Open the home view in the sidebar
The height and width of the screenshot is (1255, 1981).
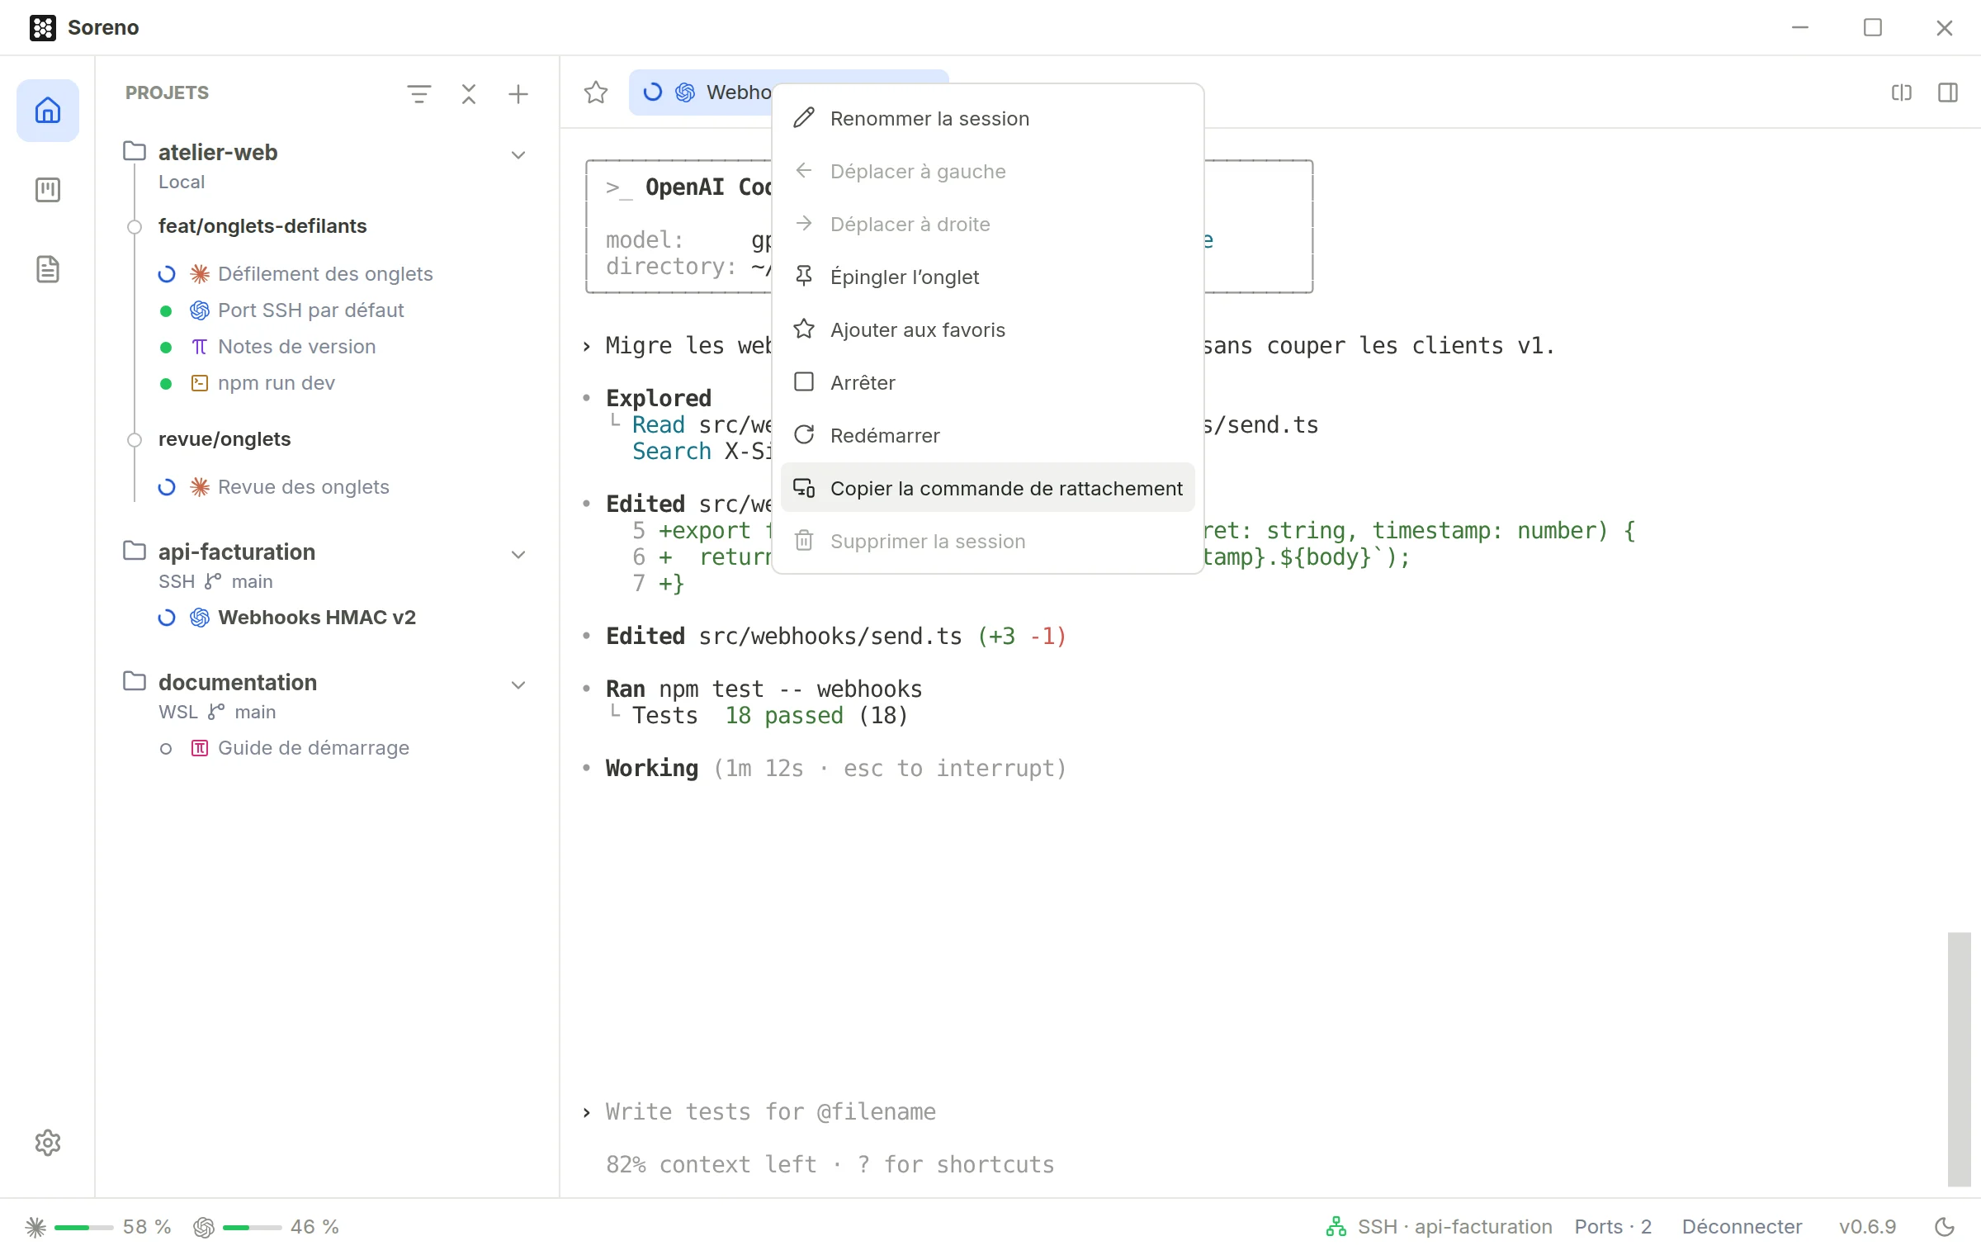click(48, 111)
